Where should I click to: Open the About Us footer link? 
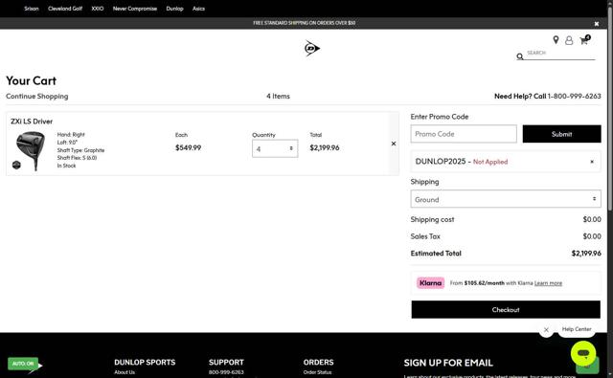[x=125, y=372]
